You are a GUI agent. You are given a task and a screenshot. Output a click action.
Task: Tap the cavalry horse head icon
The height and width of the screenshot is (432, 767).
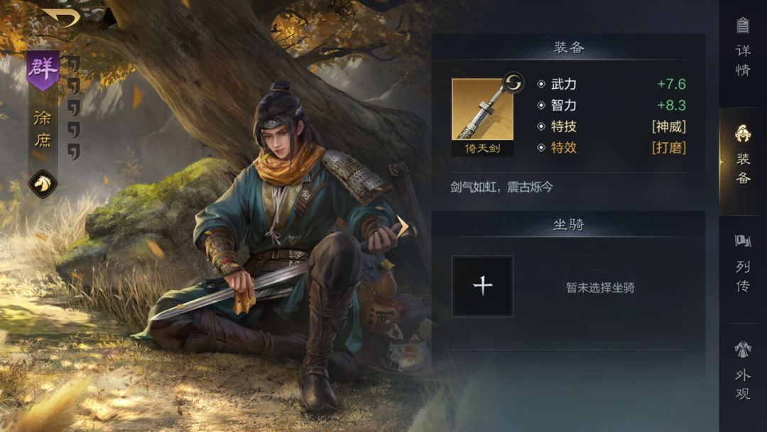[43, 184]
